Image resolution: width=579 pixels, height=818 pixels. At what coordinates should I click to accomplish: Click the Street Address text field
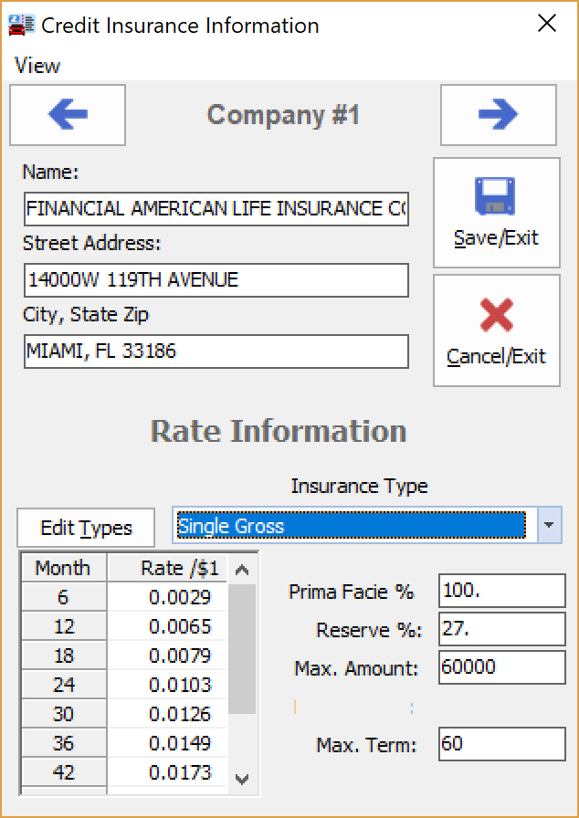[x=216, y=280]
